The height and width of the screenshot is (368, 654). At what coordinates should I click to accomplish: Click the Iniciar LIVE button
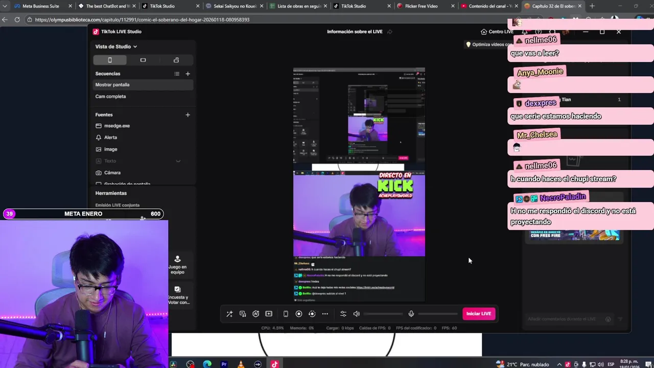click(x=479, y=314)
